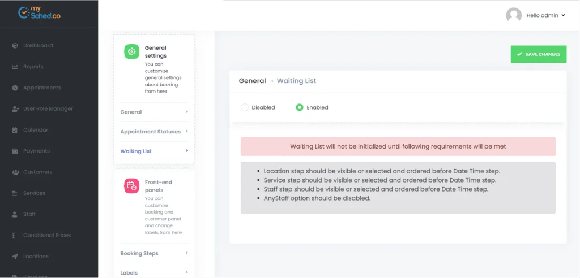Viewport: 580px width, 278px height.
Task: Expand the Appointment Statuses arrow
Action: [187, 132]
